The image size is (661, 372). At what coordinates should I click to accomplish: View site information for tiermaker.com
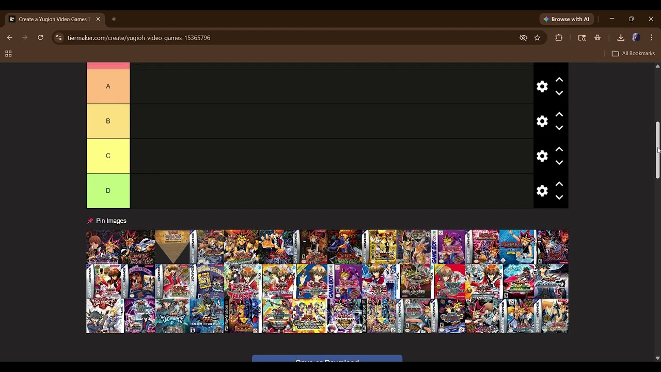pos(59,38)
